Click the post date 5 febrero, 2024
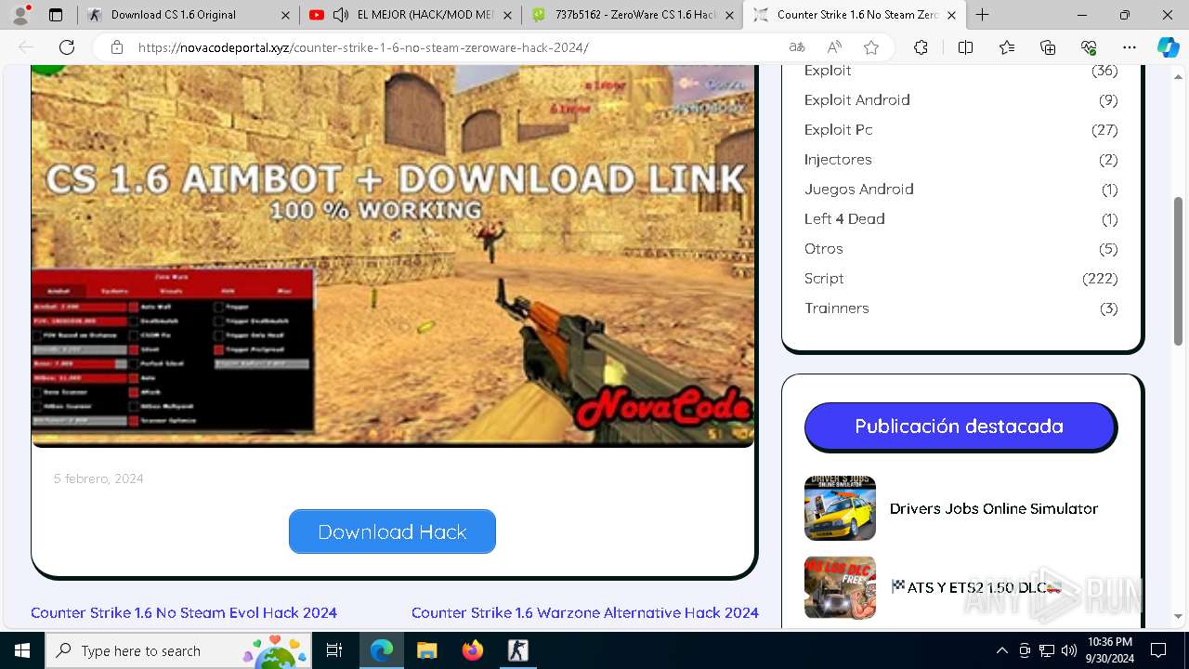Screen dimensions: 1189x669 (98, 479)
